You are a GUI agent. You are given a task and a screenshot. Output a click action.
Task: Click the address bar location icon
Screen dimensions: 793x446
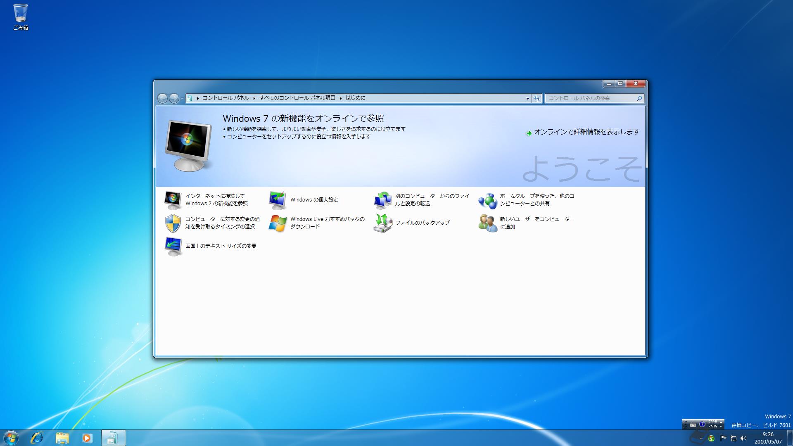click(x=190, y=98)
